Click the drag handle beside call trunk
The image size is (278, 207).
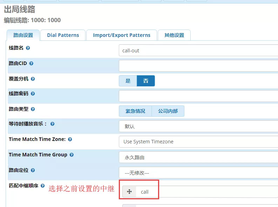coord(129,192)
